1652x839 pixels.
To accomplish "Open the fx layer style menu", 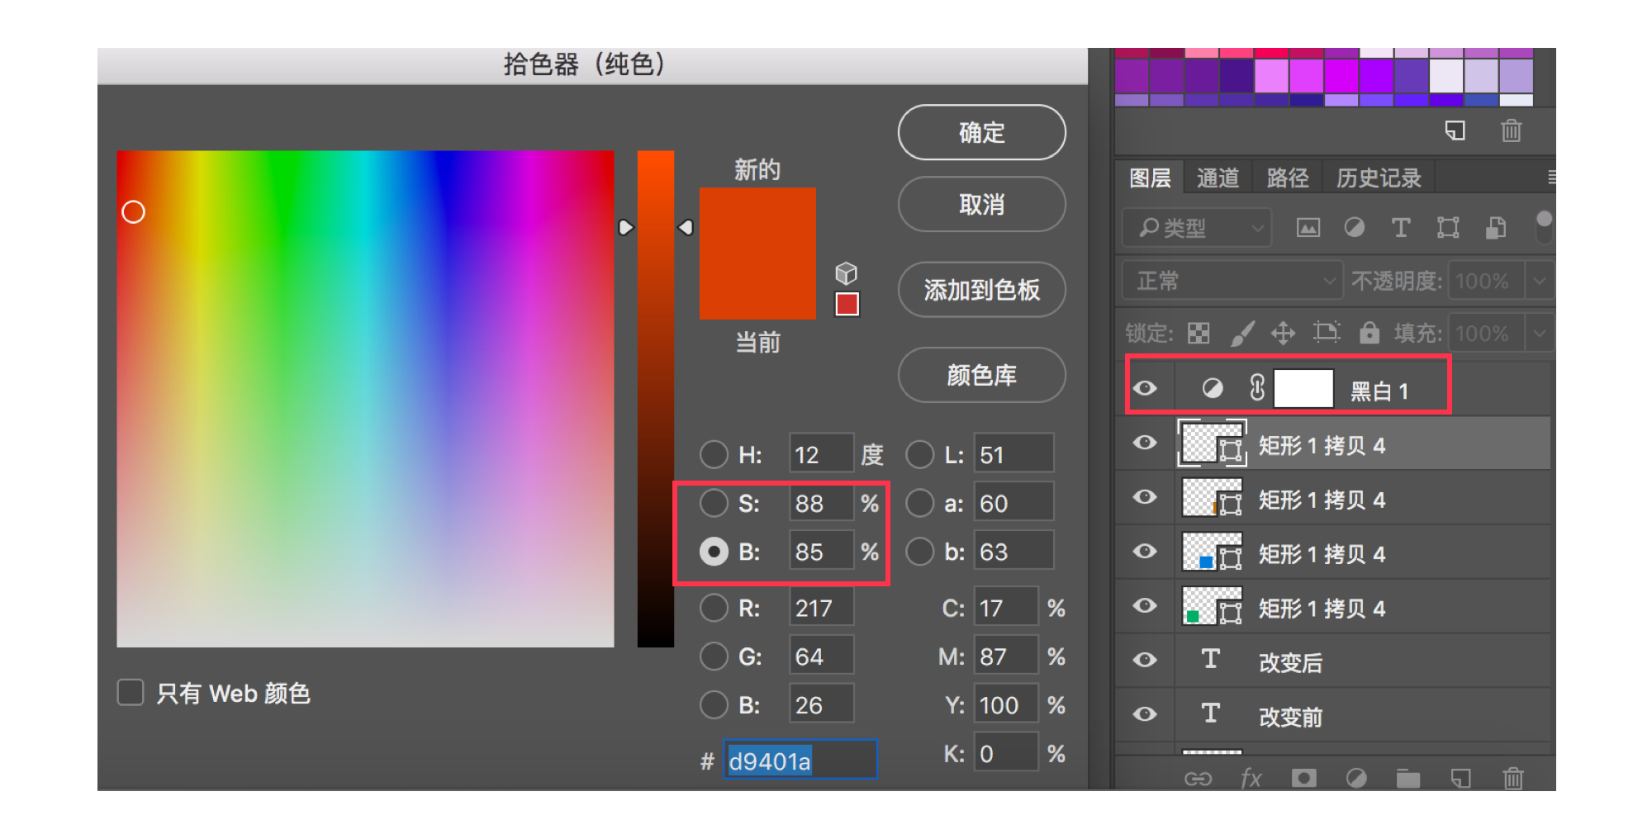I will [x=1251, y=779].
